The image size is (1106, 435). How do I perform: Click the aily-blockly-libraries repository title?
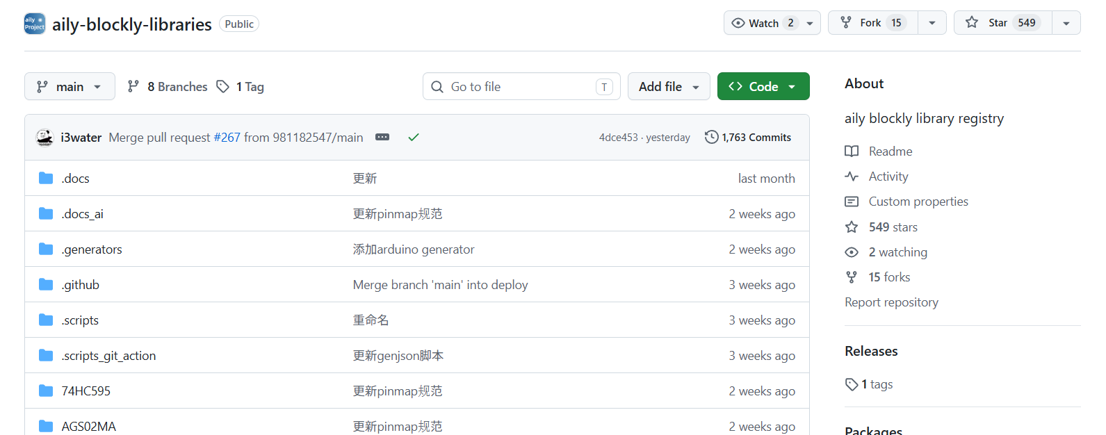tap(132, 24)
